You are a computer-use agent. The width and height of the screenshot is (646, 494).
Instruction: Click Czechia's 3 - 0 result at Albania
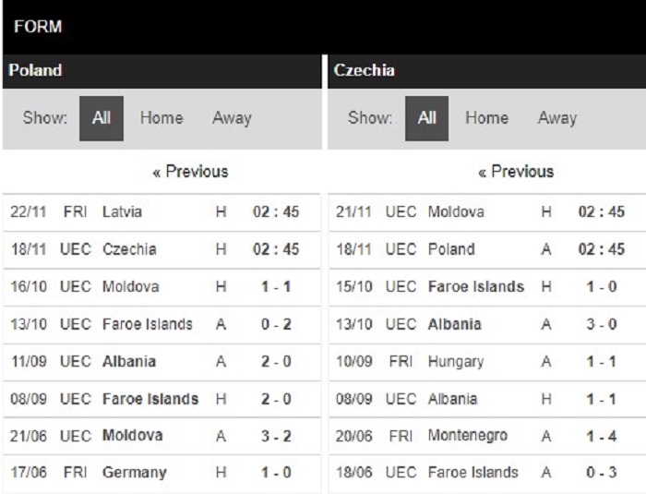pos(602,324)
